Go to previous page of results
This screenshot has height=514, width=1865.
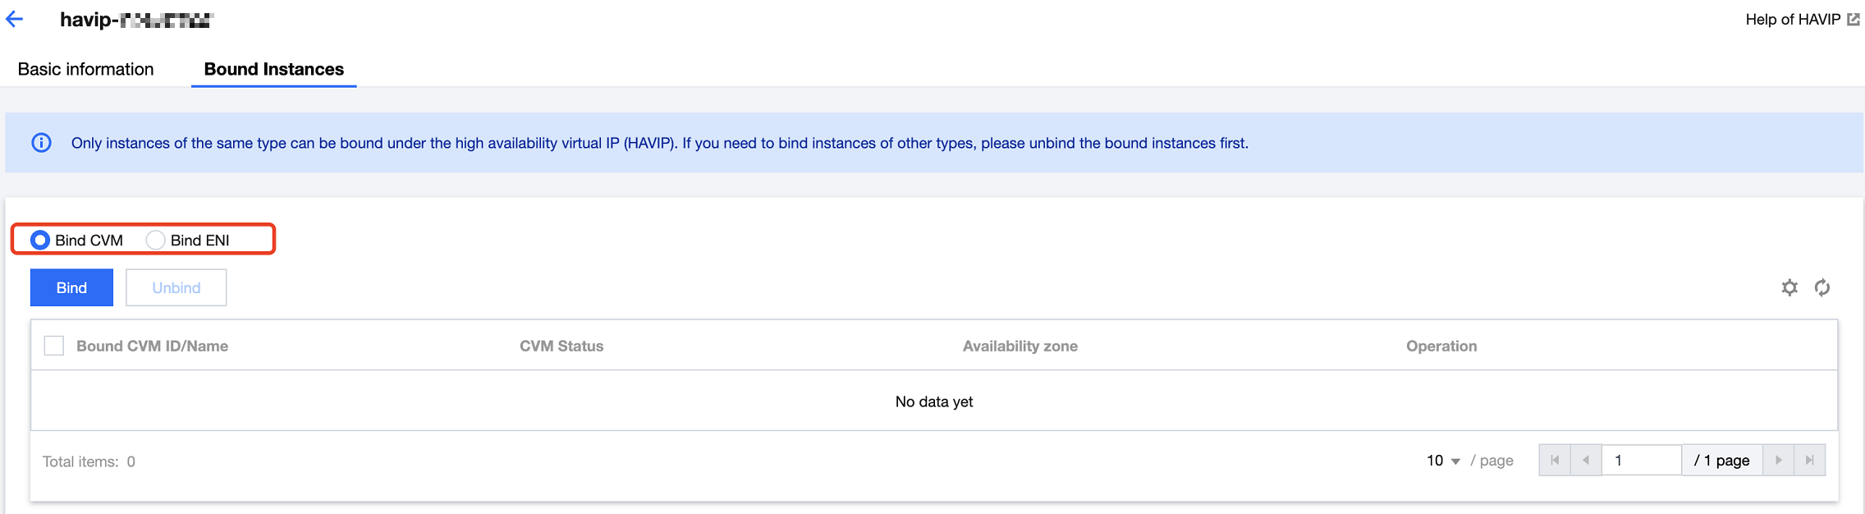pyautogui.click(x=1586, y=461)
